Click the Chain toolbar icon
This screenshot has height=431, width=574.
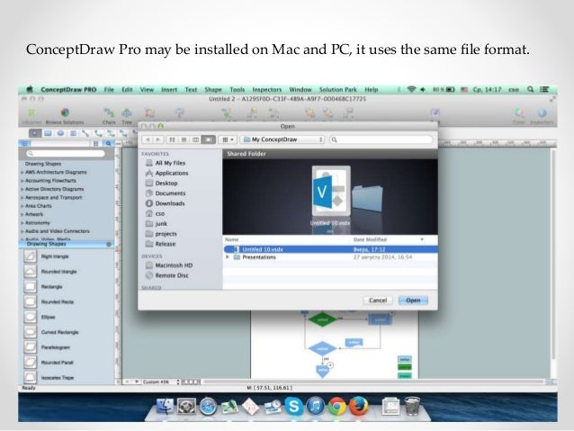coord(109,112)
